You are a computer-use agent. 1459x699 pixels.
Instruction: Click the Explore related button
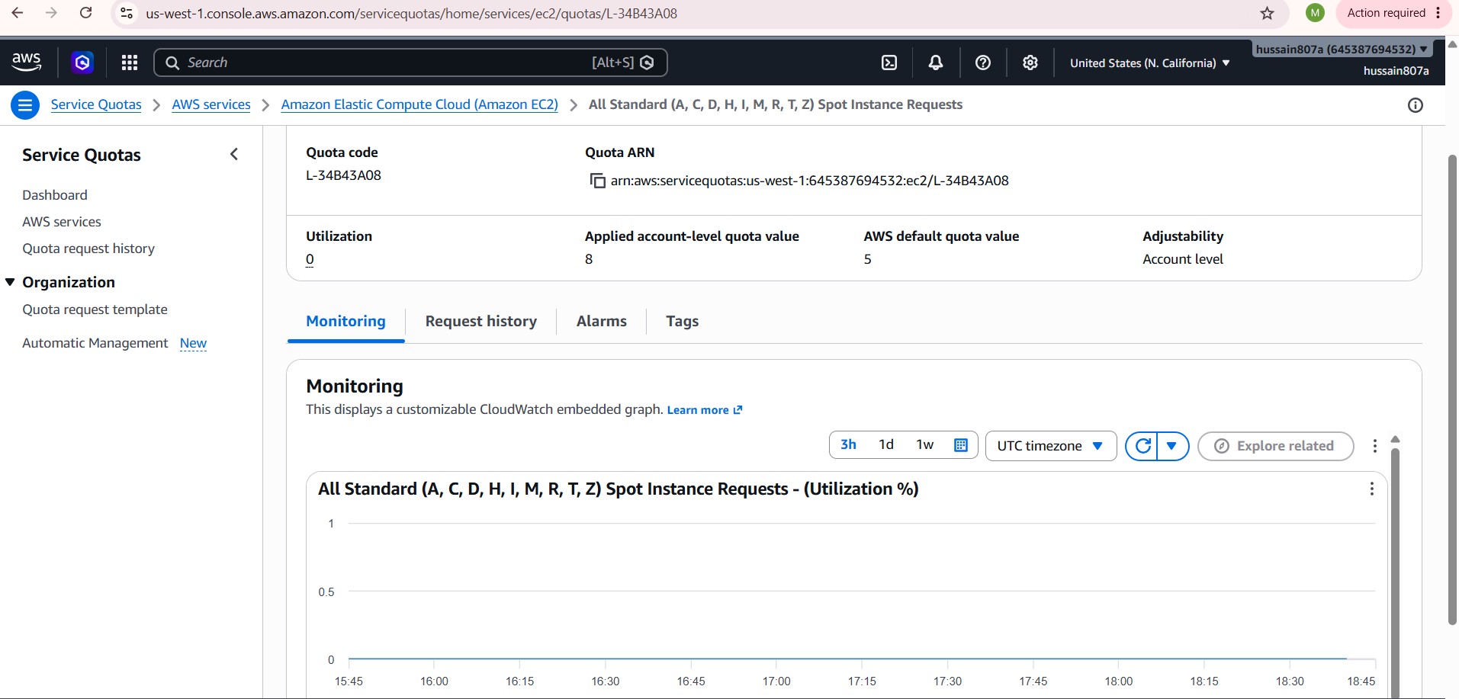[1276, 446]
